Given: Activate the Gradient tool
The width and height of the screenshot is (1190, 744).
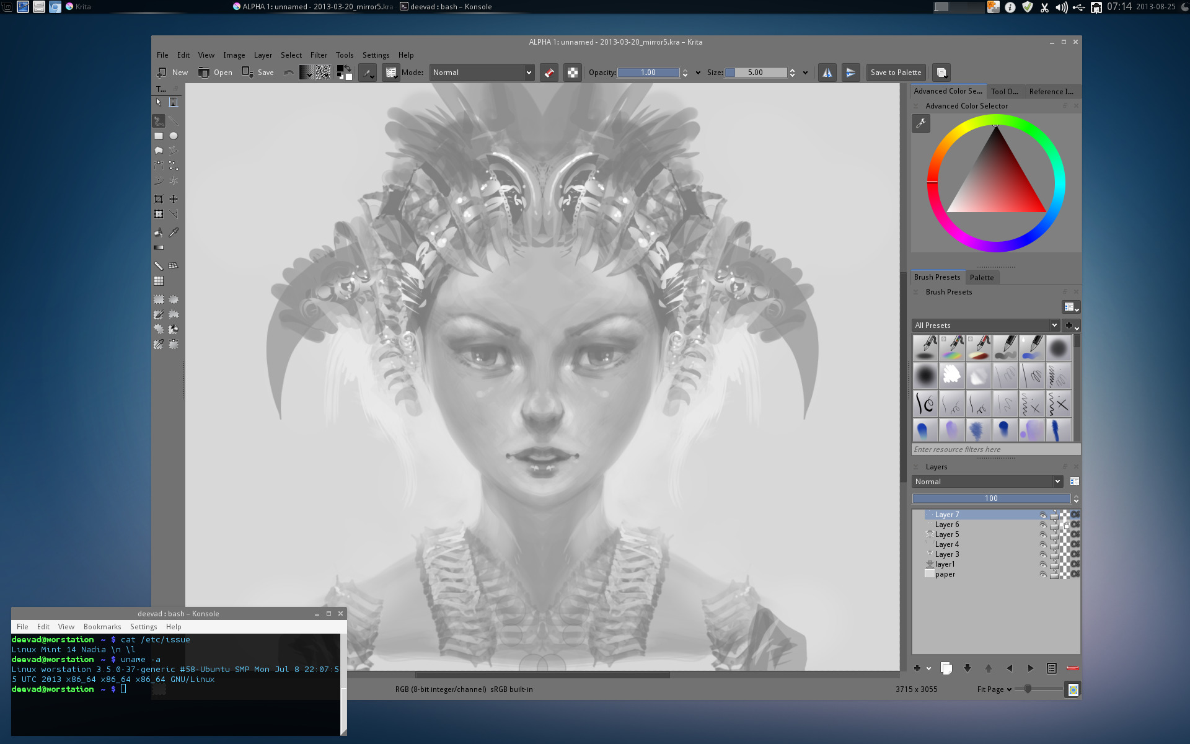Looking at the screenshot, I should pyautogui.click(x=159, y=247).
